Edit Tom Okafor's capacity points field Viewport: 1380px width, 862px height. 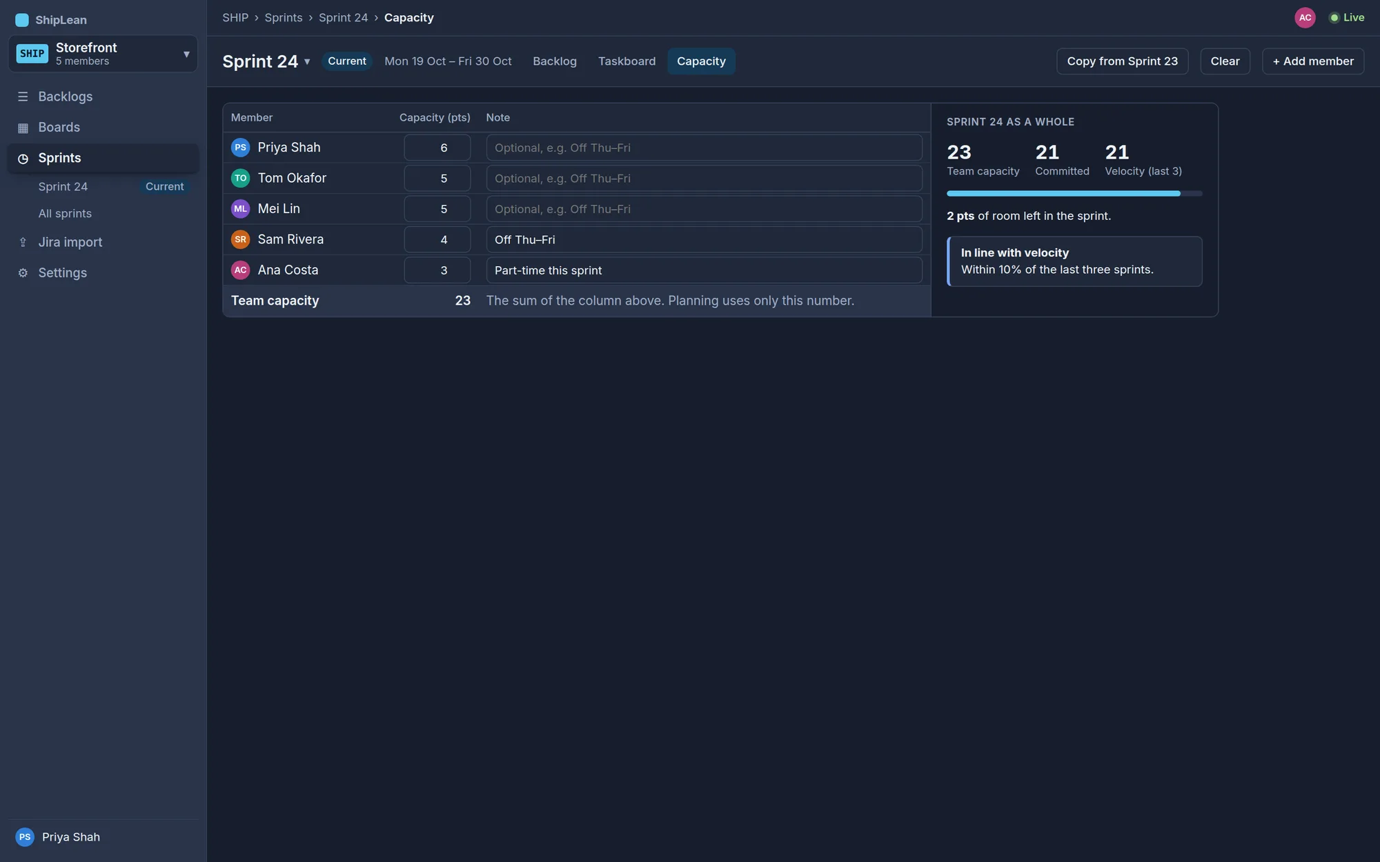point(437,178)
